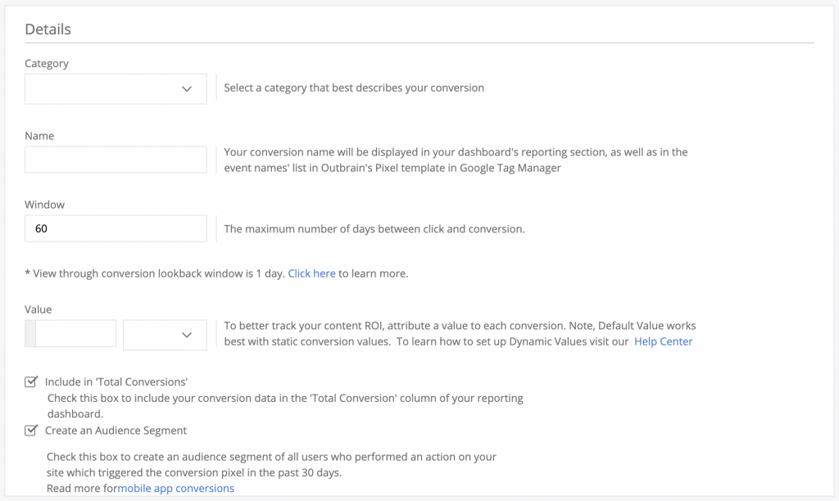This screenshot has width=839, height=501.
Task: Toggle the Create an Audience Segment checkbox
Action: pos(31,430)
